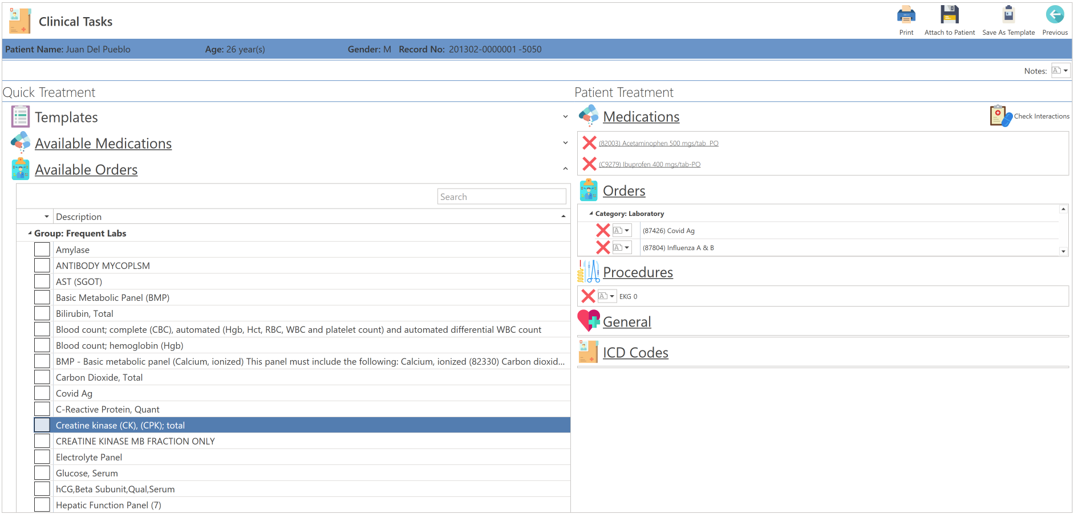Click the Patient Treatment Medications pills icon
1074x514 pixels.
(589, 116)
